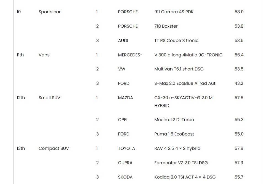Select S-Max 2.0 EcoBlue Allrad Aut.
Viewport: 276px width, 184px height.
click(185, 83)
